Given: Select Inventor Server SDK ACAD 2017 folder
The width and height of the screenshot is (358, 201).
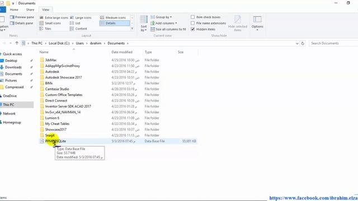Looking at the screenshot, I should coord(68,107).
